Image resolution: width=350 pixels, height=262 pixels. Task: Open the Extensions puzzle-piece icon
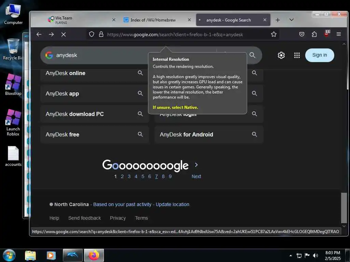tap(314, 34)
